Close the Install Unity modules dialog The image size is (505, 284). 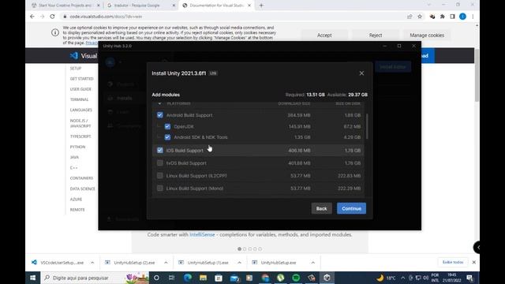[x=361, y=73]
